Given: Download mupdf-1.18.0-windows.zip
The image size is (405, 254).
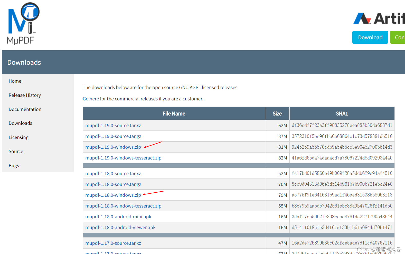Looking at the screenshot, I should point(113,195).
